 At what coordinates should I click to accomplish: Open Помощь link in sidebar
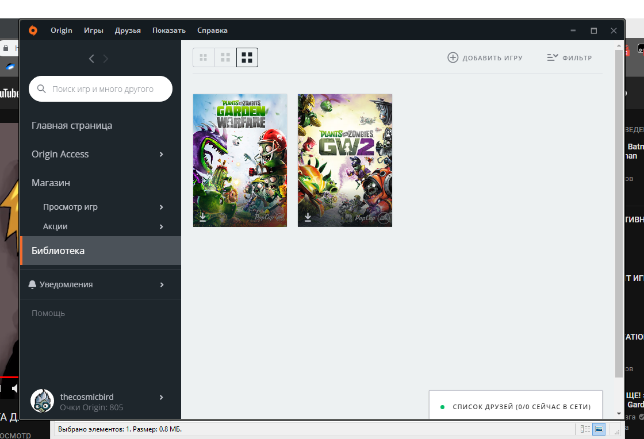pos(48,314)
